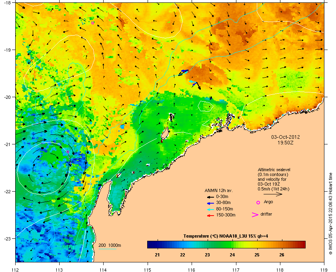Click the colorbar tick label 23
The width and height of the screenshot is (336, 272).
[x=207, y=255]
